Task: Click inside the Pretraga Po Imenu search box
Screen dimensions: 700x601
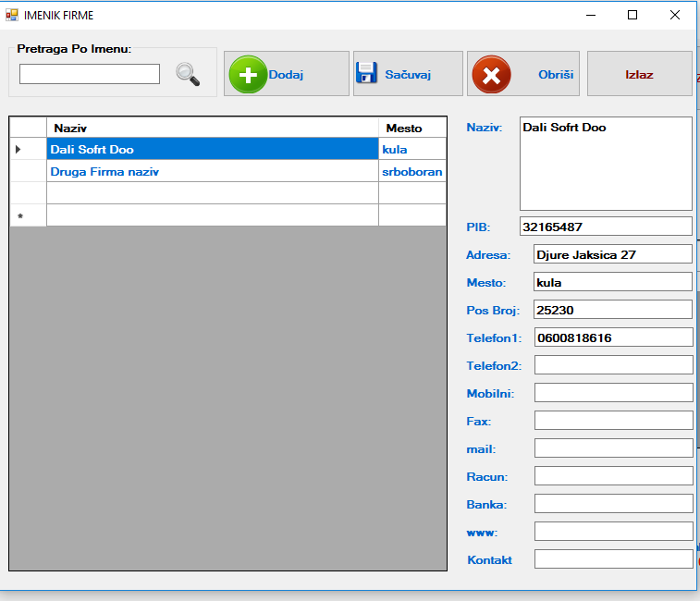Action: tap(90, 74)
